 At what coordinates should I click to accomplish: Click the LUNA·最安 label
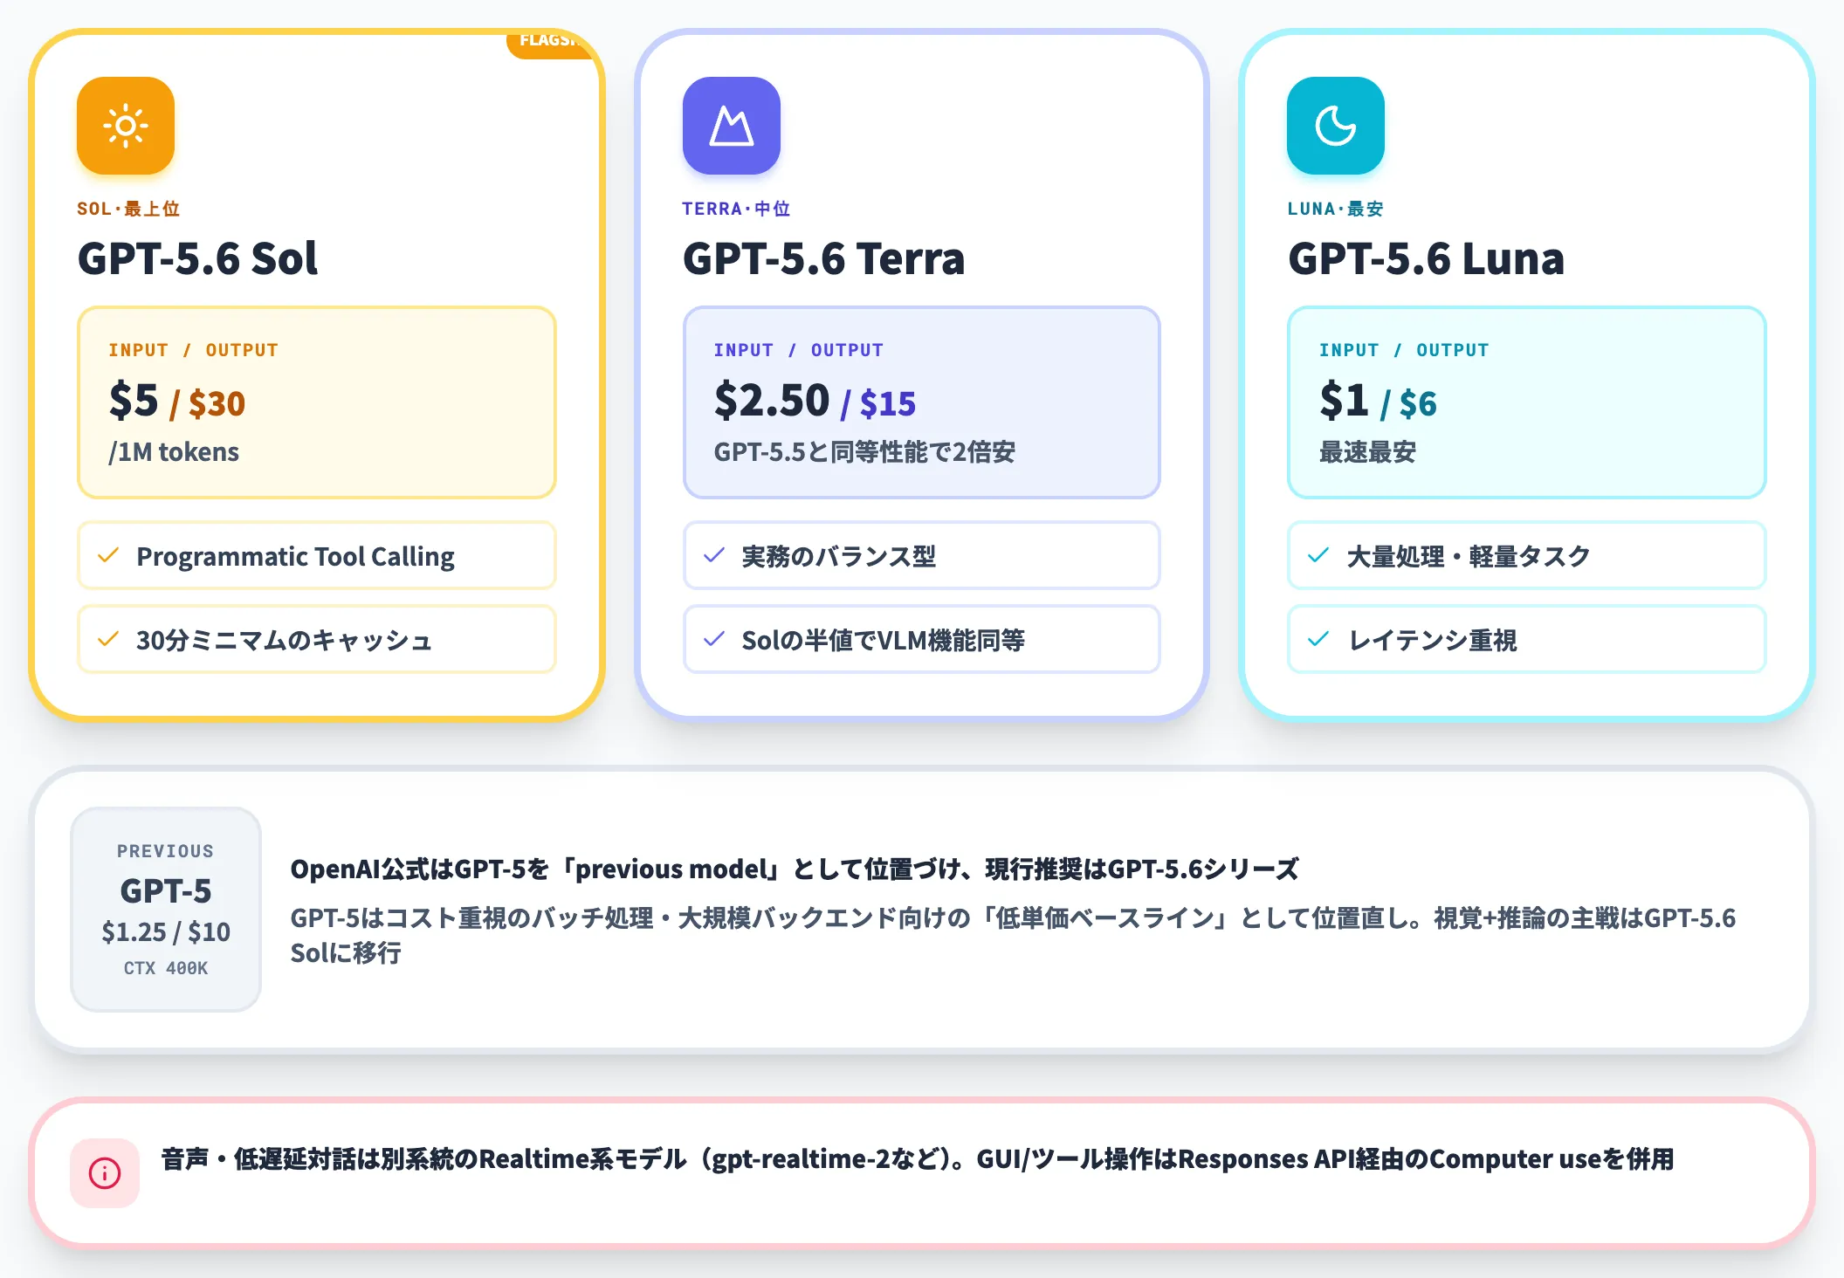click(1336, 209)
